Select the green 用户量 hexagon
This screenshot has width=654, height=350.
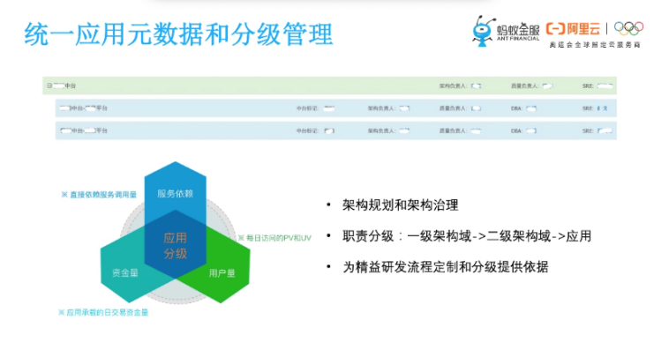(222, 273)
